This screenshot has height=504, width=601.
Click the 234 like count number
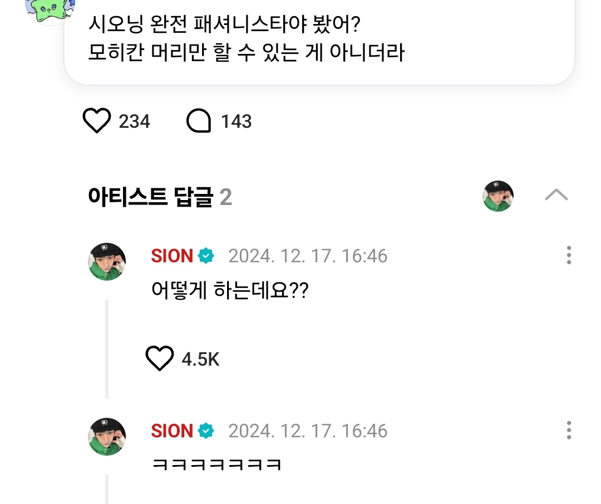(x=134, y=122)
